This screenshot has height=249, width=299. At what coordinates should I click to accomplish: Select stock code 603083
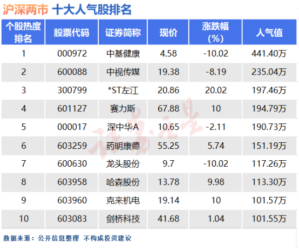(x=72, y=219)
